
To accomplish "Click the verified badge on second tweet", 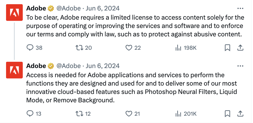I will tap(50, 66).
